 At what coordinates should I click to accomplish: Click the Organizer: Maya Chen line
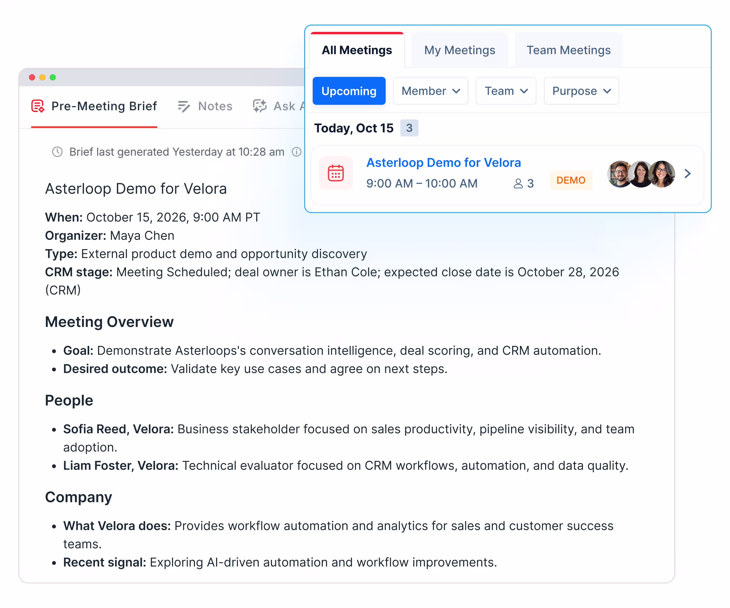tap(110, 236)
